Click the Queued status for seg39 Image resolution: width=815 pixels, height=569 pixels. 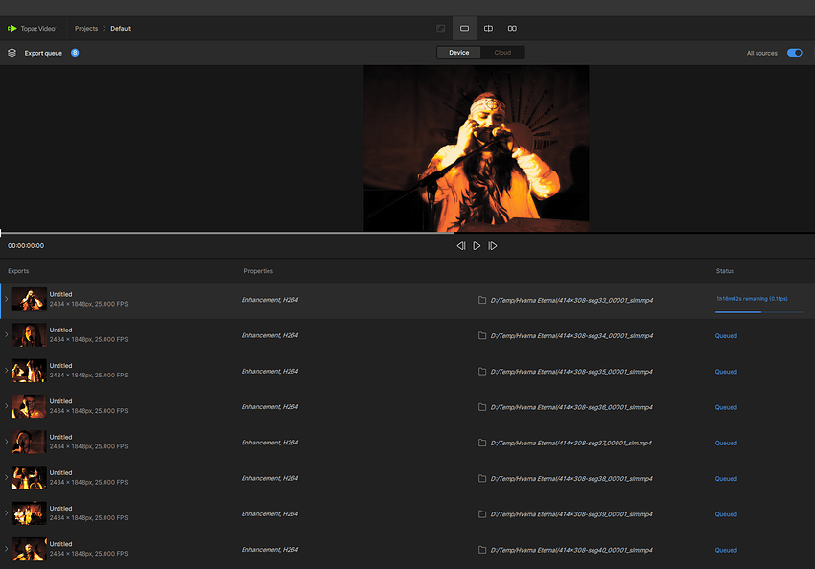(x=726, y=514)
